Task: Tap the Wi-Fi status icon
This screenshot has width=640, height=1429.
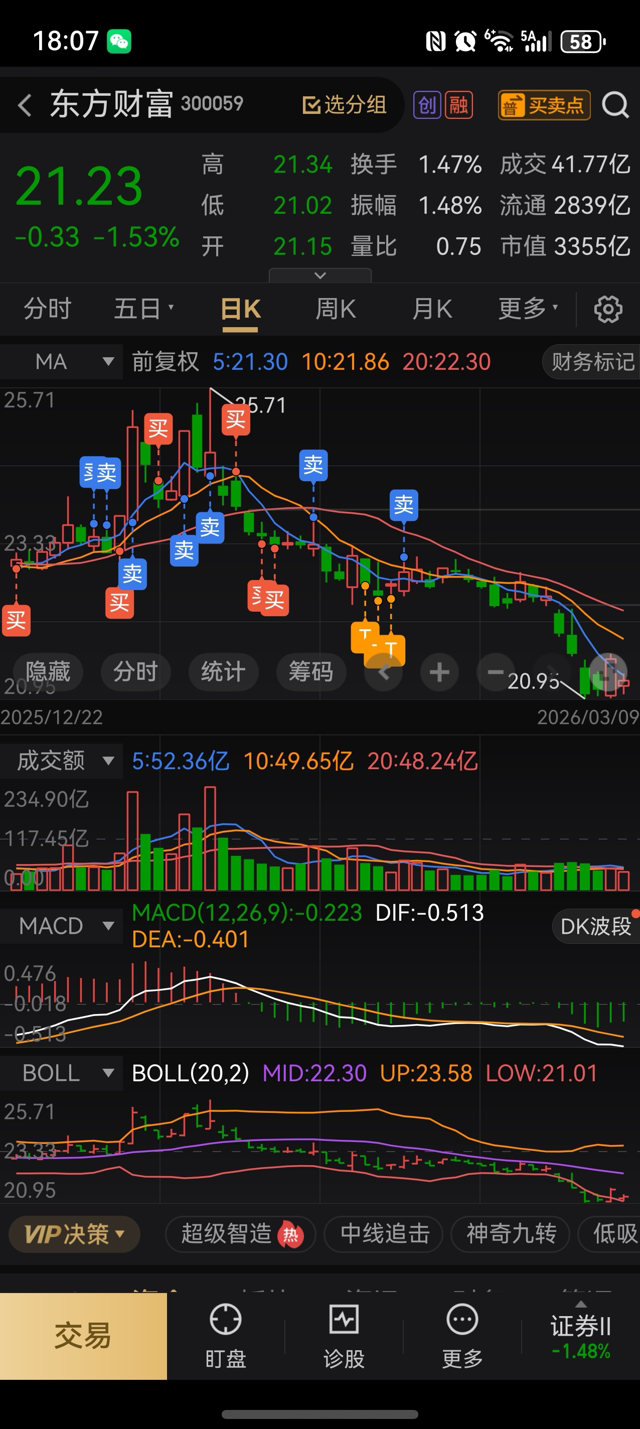Action: (499, 41)
